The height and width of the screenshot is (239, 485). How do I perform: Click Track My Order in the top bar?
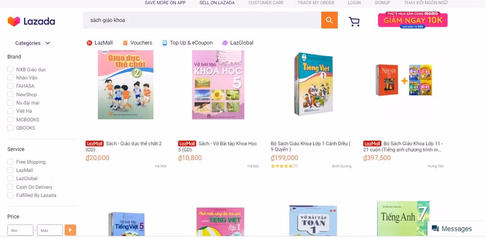[316, 3]
